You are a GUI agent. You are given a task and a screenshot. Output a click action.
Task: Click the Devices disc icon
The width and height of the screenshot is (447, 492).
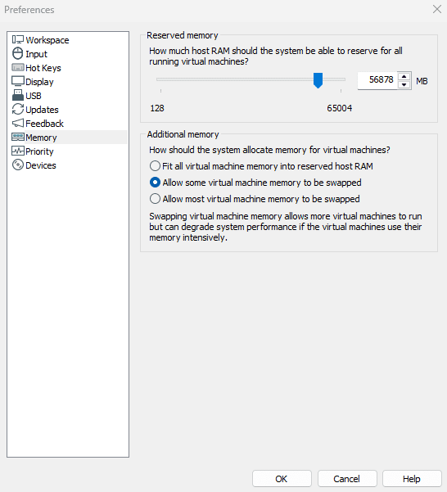point(18,165)
